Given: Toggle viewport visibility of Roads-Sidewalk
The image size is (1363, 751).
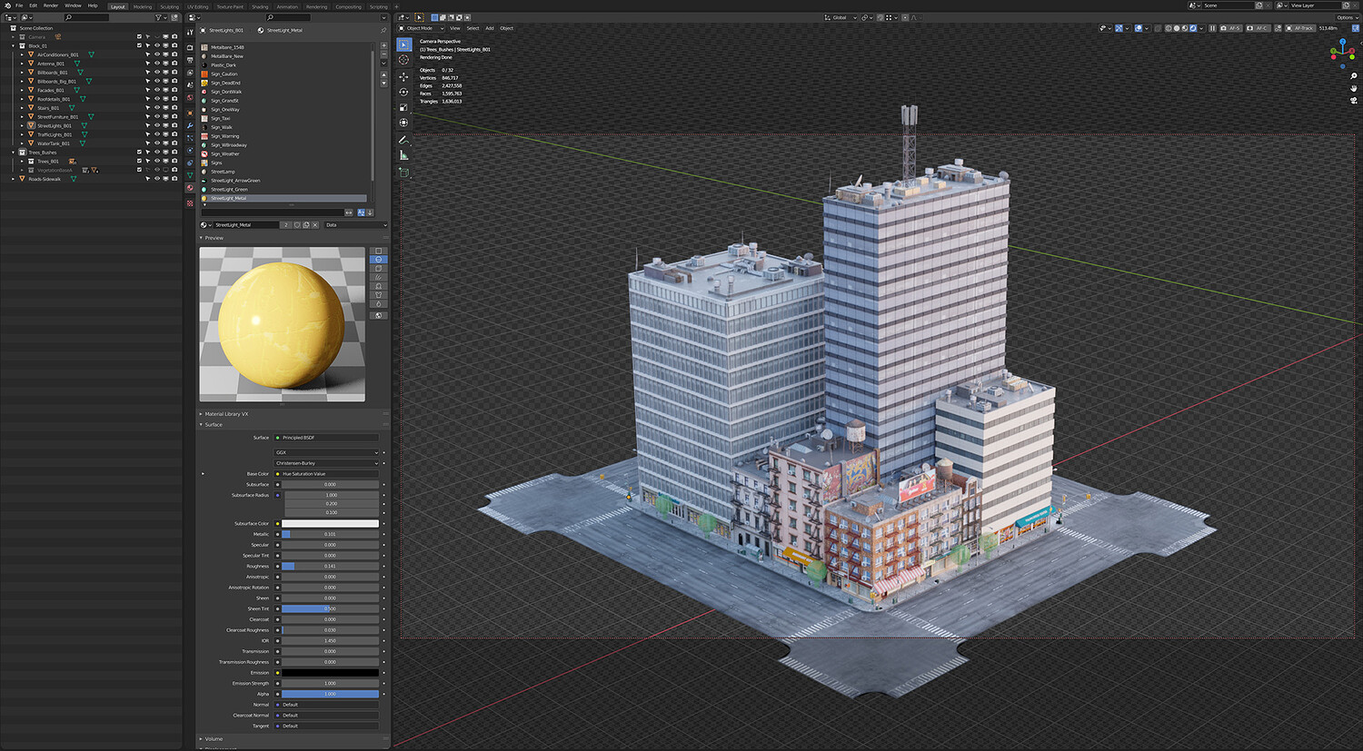Looking at the screenshot, I should coord(156,179).
